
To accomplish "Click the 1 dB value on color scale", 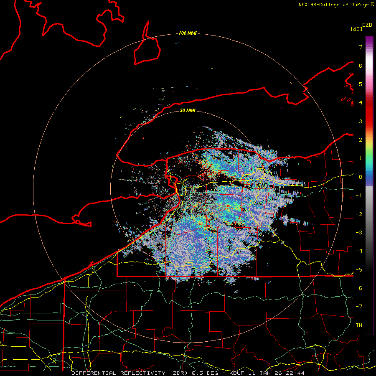I will tap(361, 158).
